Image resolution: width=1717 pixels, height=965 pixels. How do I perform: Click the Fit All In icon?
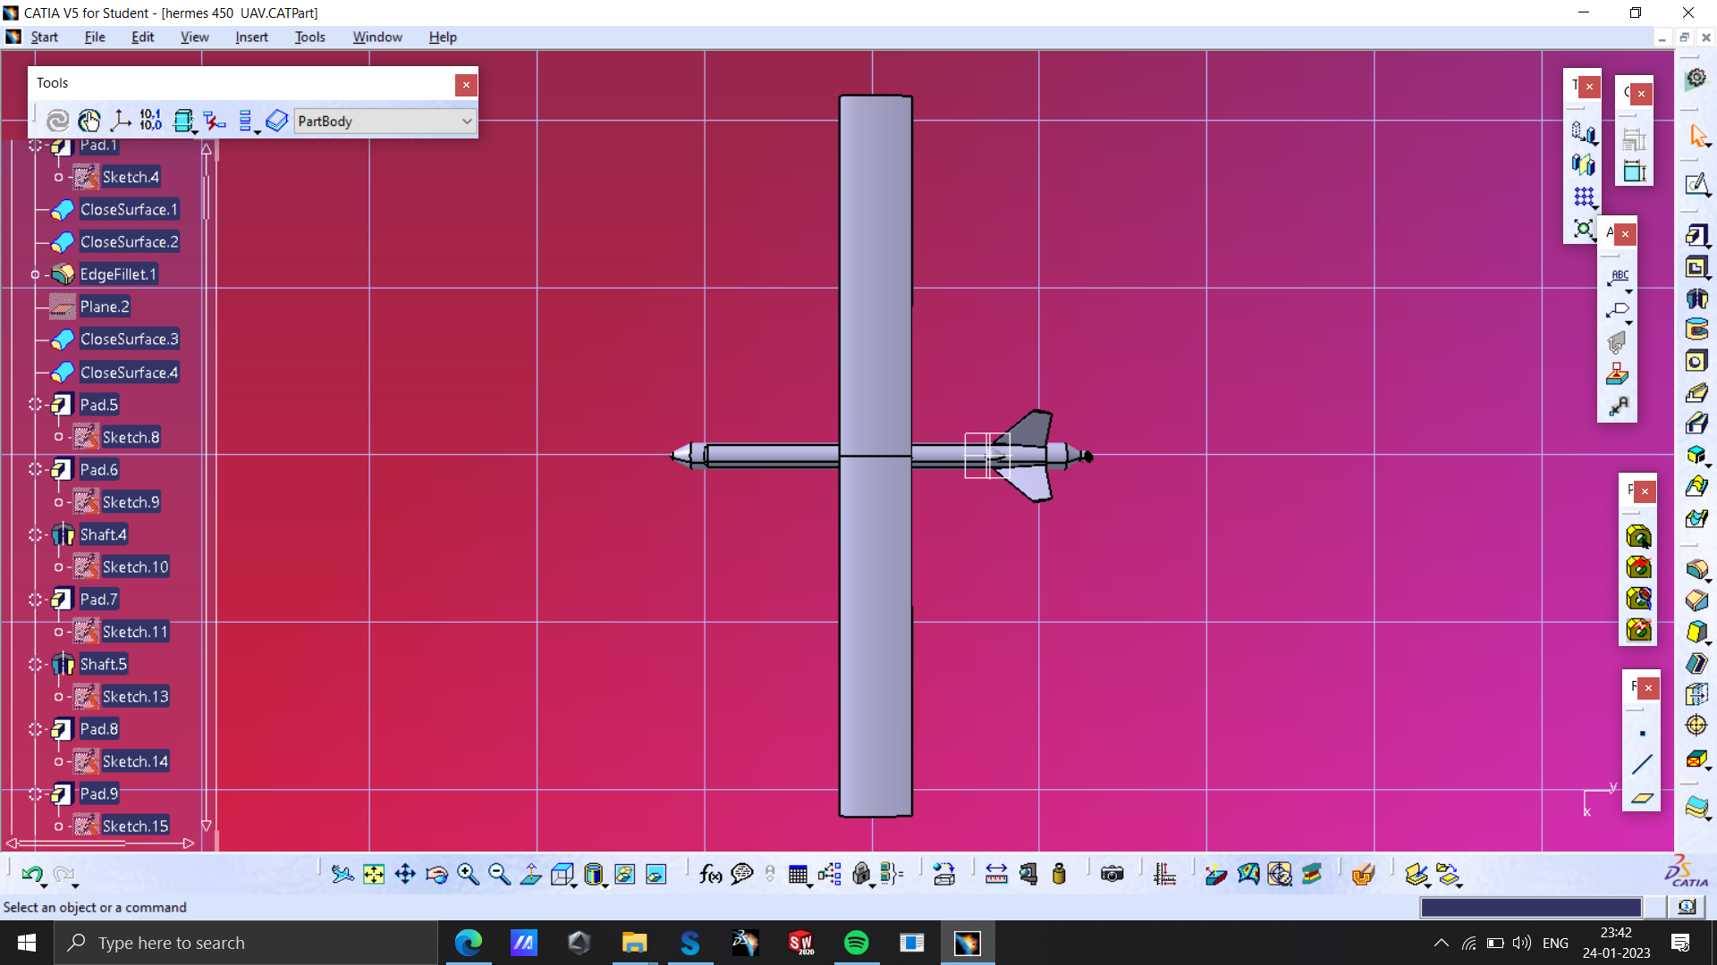pyautogui.click(x=373, y=875)
